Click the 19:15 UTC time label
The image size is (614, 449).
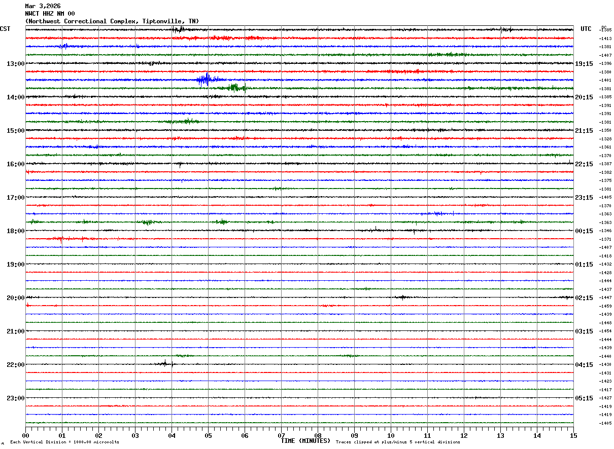[x=584, y=64]
